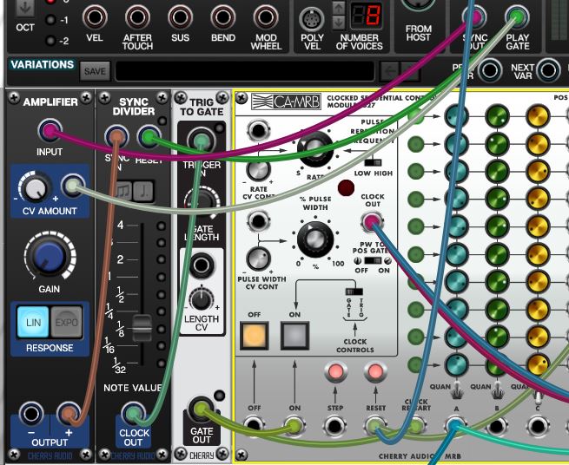
Task: Click the Trig to Gate TRIGGER IN jack
Action: pos(201,140)
